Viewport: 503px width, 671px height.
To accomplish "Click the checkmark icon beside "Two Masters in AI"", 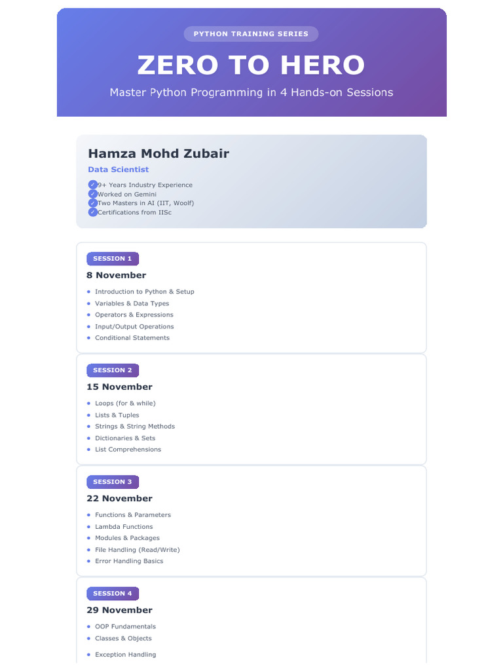I will [x=92, y=203].
